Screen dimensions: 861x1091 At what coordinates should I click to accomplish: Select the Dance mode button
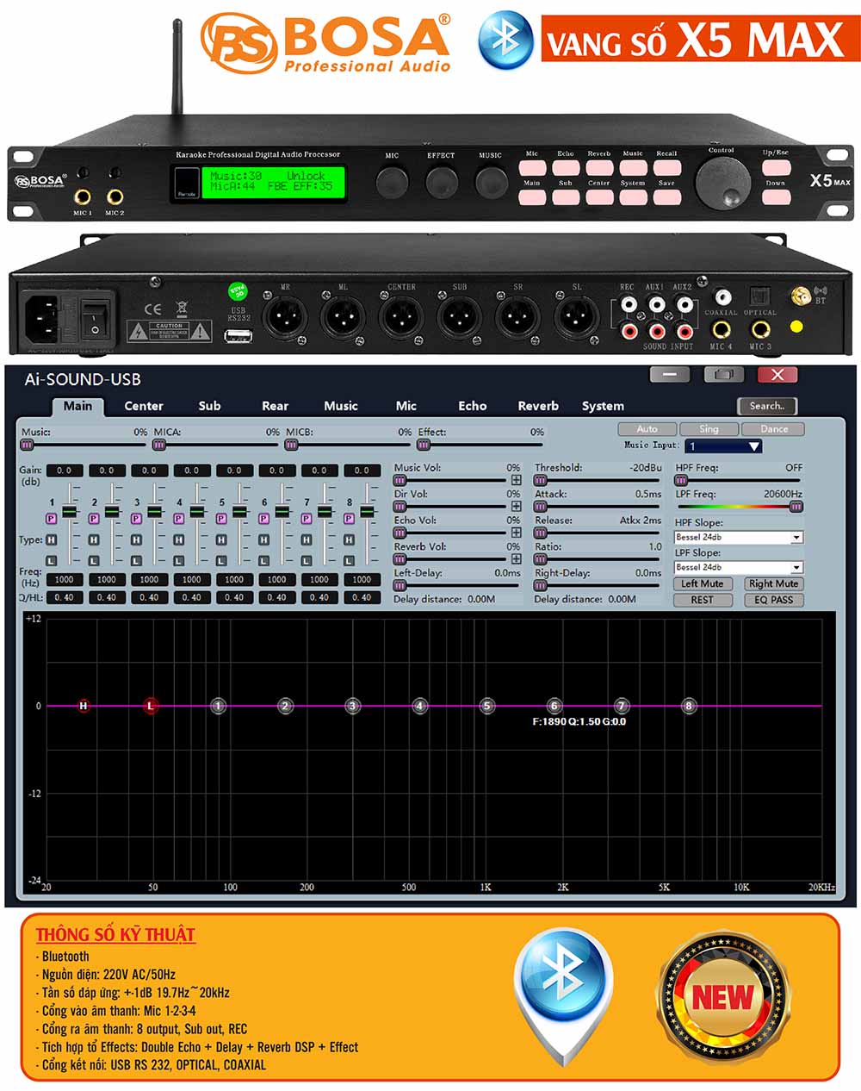coord(774,428)
